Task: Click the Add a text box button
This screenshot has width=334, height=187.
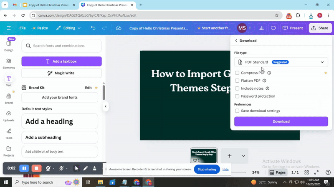Action: coord(61,62)
